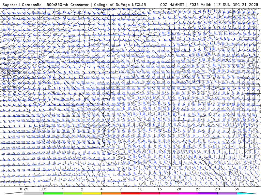Click the 'Supercell Composite' title text
Screen dimensions: 261x195
coord(22,5)
